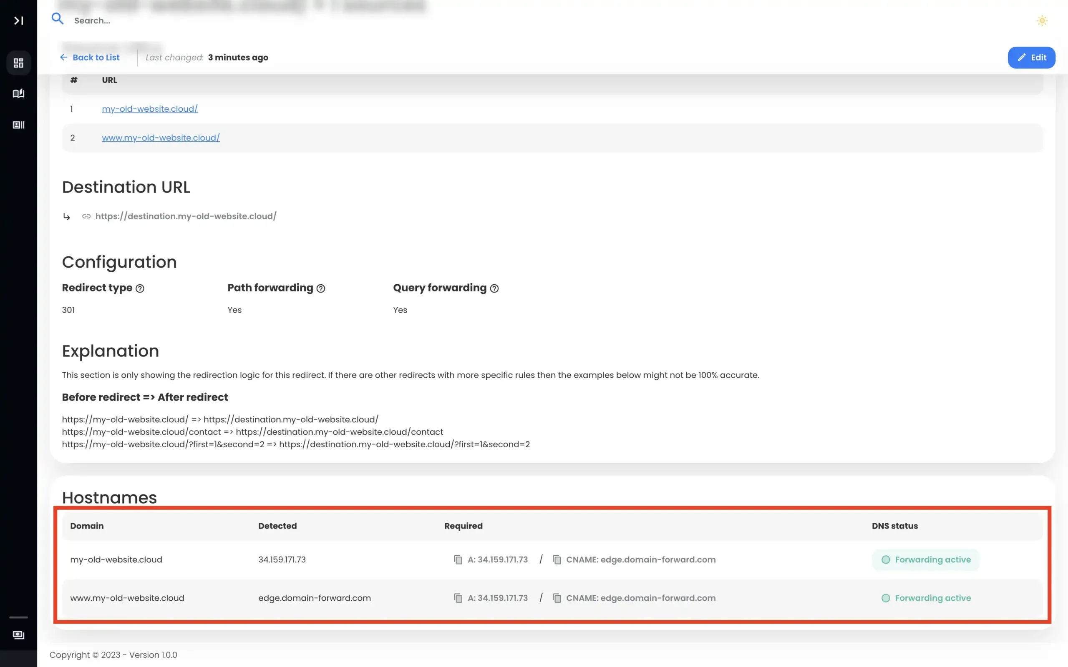Toggle light/dark theme with sun icon
This screenshot has height=667, width=1068.
click(1042, 20)
